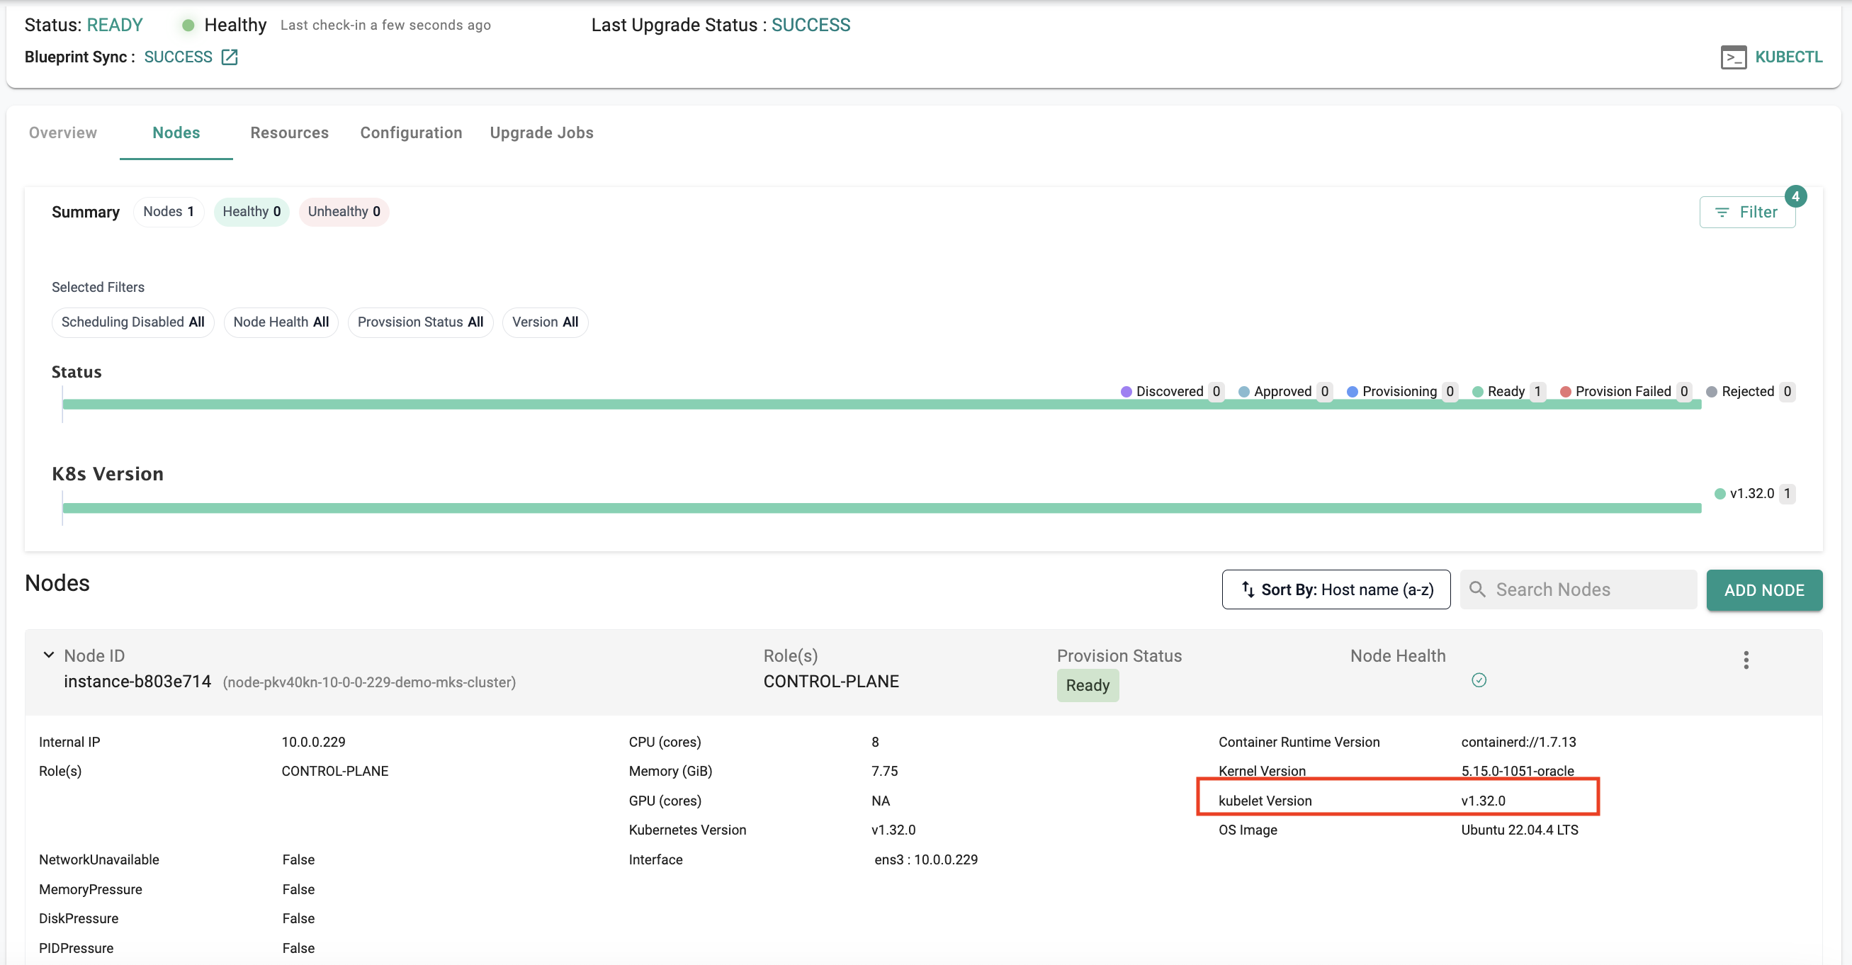Select the Nodes tab
Screen dimensions: 1852x965
coord(175,132)
